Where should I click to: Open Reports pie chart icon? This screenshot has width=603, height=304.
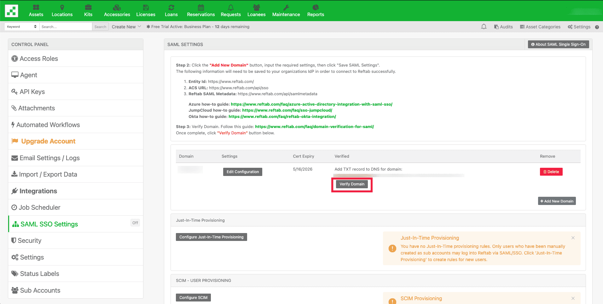pos(316,7)
